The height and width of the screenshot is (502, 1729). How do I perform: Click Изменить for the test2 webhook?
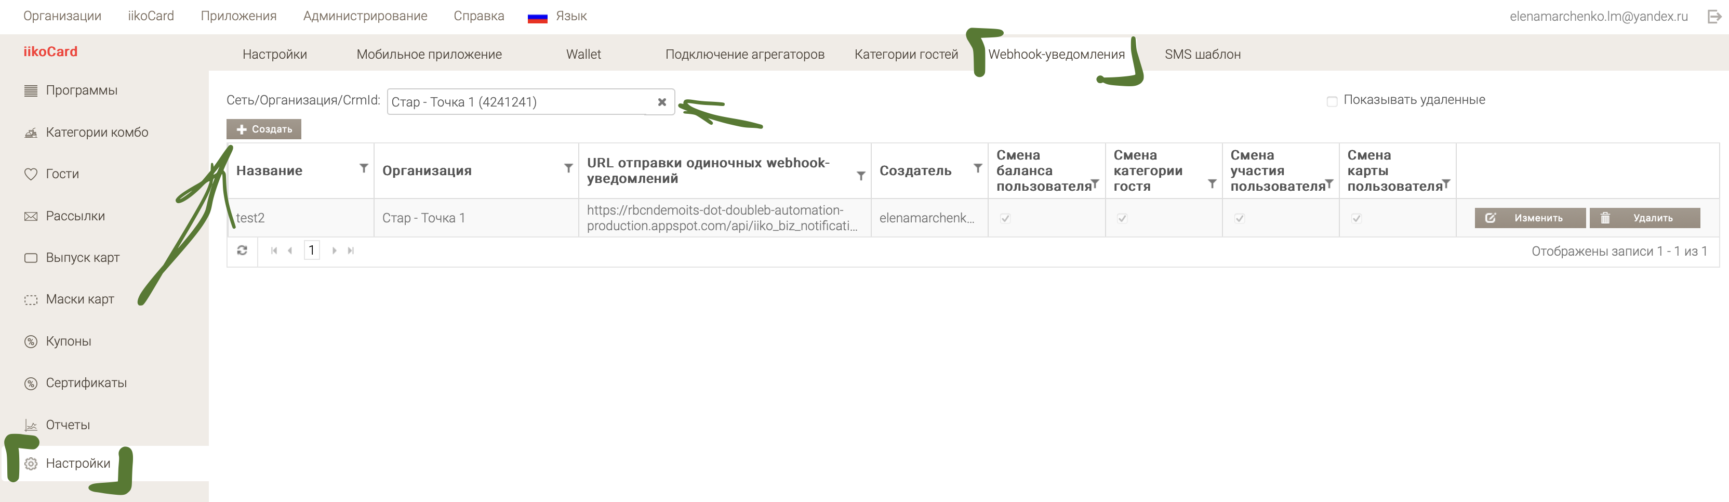(x=1529, y=218)
